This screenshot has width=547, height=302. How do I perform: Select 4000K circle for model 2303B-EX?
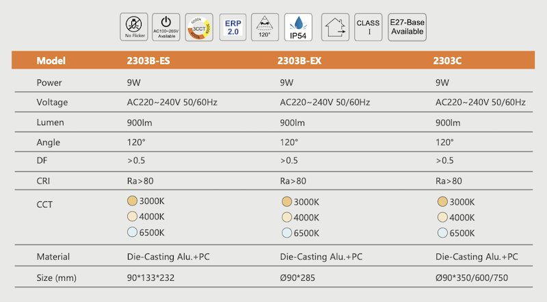[286, 217]
